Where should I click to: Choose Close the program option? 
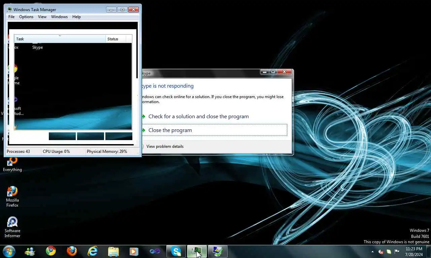coord(214,130)
